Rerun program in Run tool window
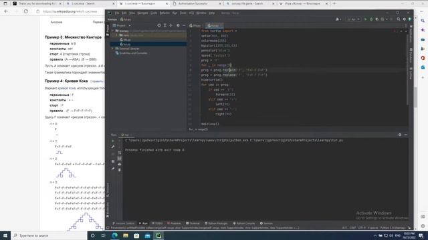The height and width of the screenshot is (240, 428). point(113,141)
